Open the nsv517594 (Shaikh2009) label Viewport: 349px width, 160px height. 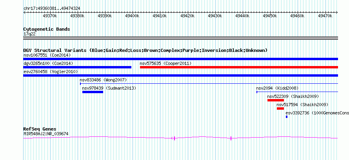click(x=302, y=105)
